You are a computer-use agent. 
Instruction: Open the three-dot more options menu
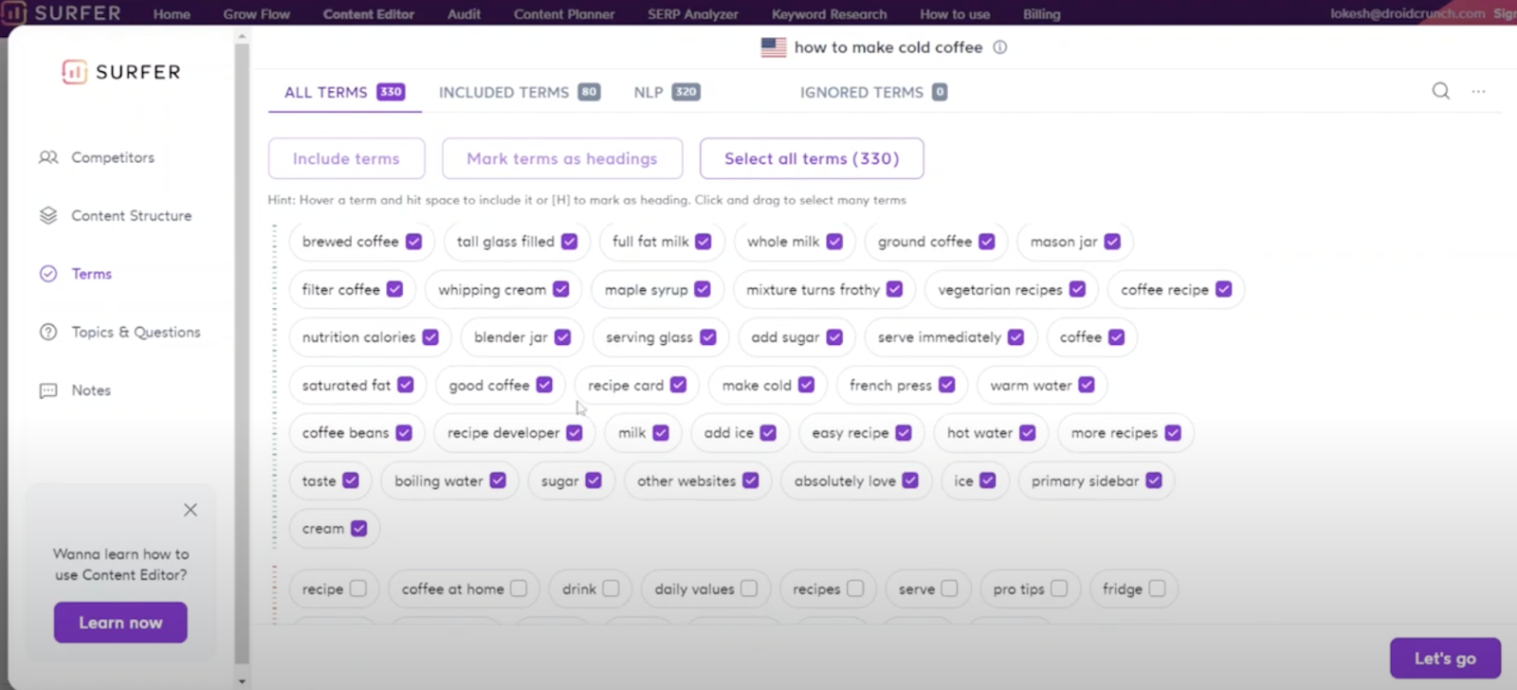pyautogui.click(x=1478, y=91)
